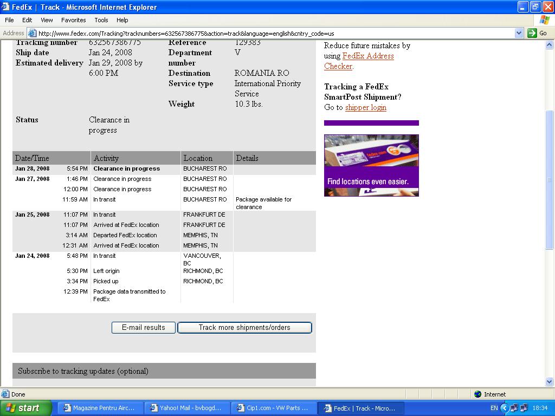Click bold Clearance in progress activity row
Viewport: 555px width, 416px height.
click(x=127, y=169)
